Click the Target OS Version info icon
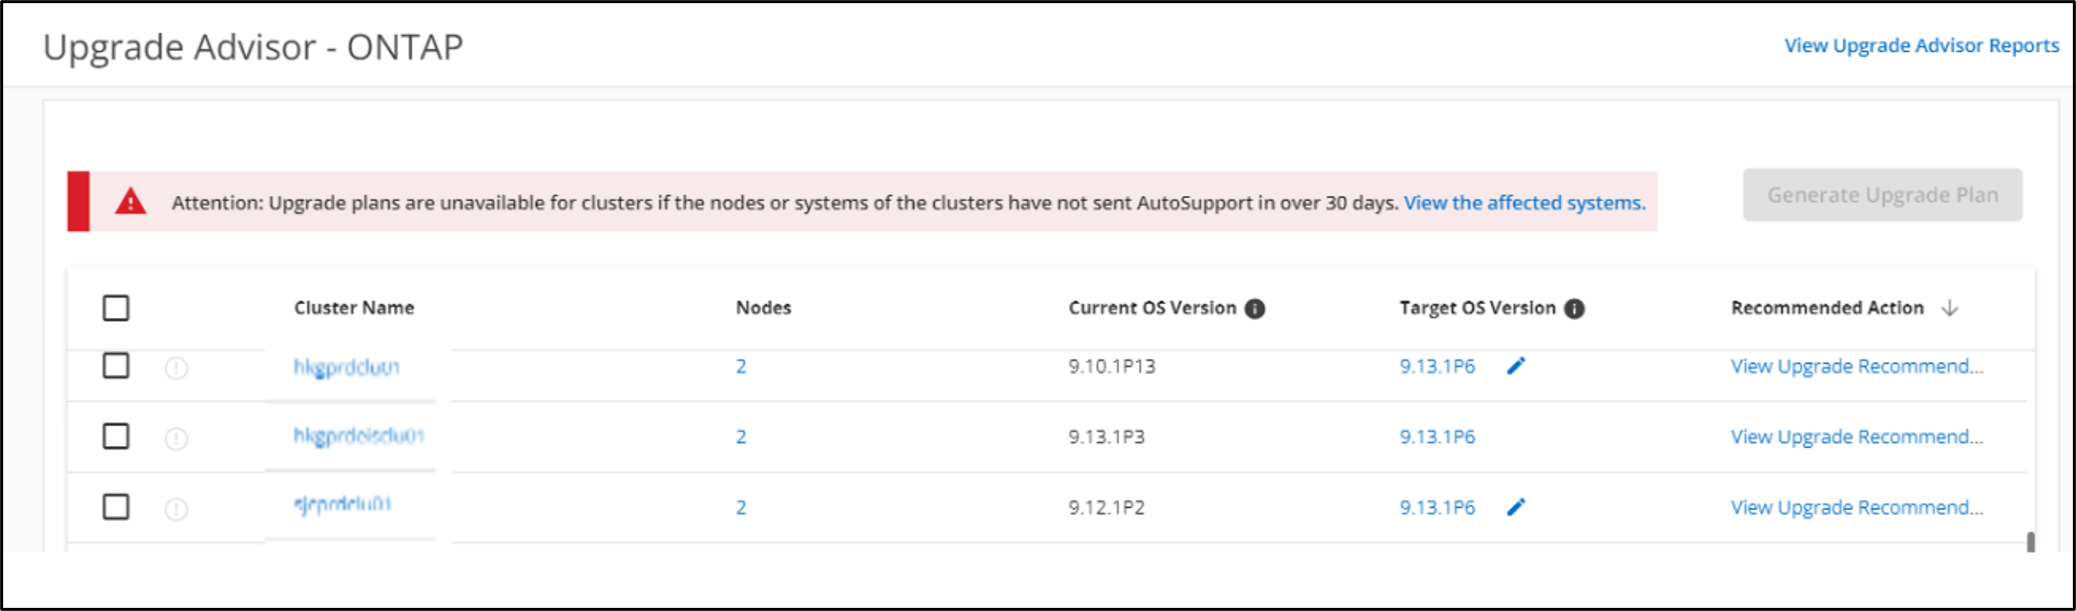 click(1574, 309)
